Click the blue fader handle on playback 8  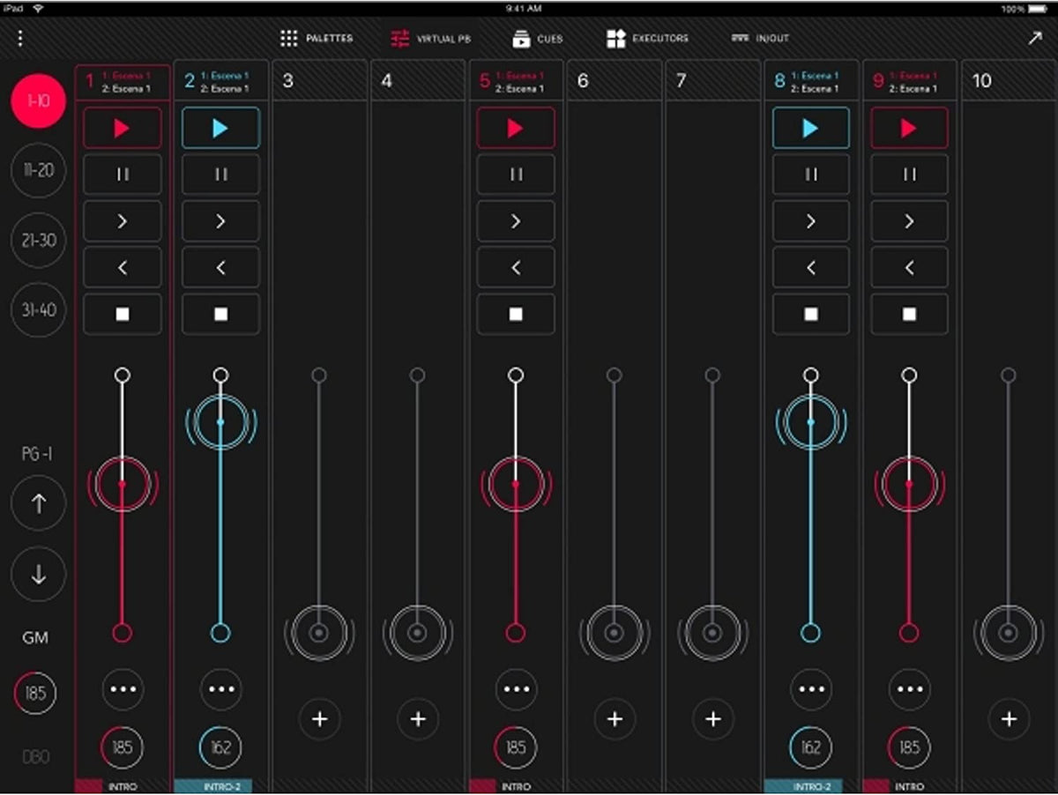pyautogui.click(x=811, y=422)
